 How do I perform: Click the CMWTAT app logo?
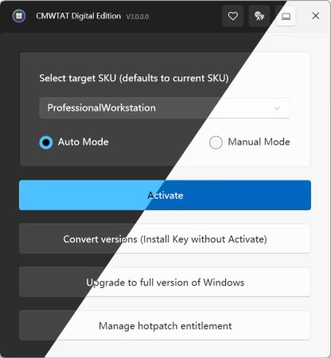[x=19, y=16]
